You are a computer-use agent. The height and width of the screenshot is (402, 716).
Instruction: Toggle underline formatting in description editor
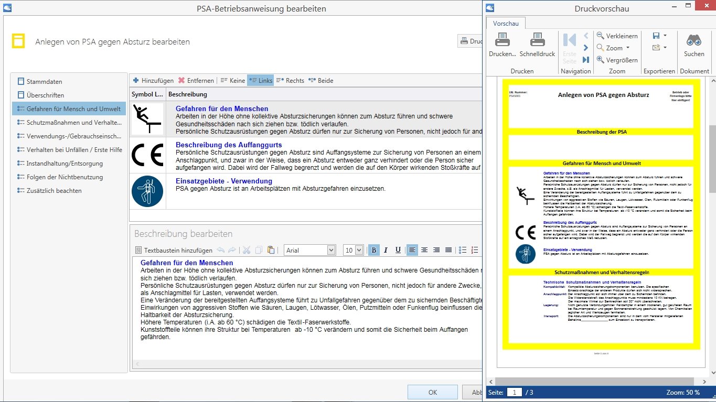398,250
